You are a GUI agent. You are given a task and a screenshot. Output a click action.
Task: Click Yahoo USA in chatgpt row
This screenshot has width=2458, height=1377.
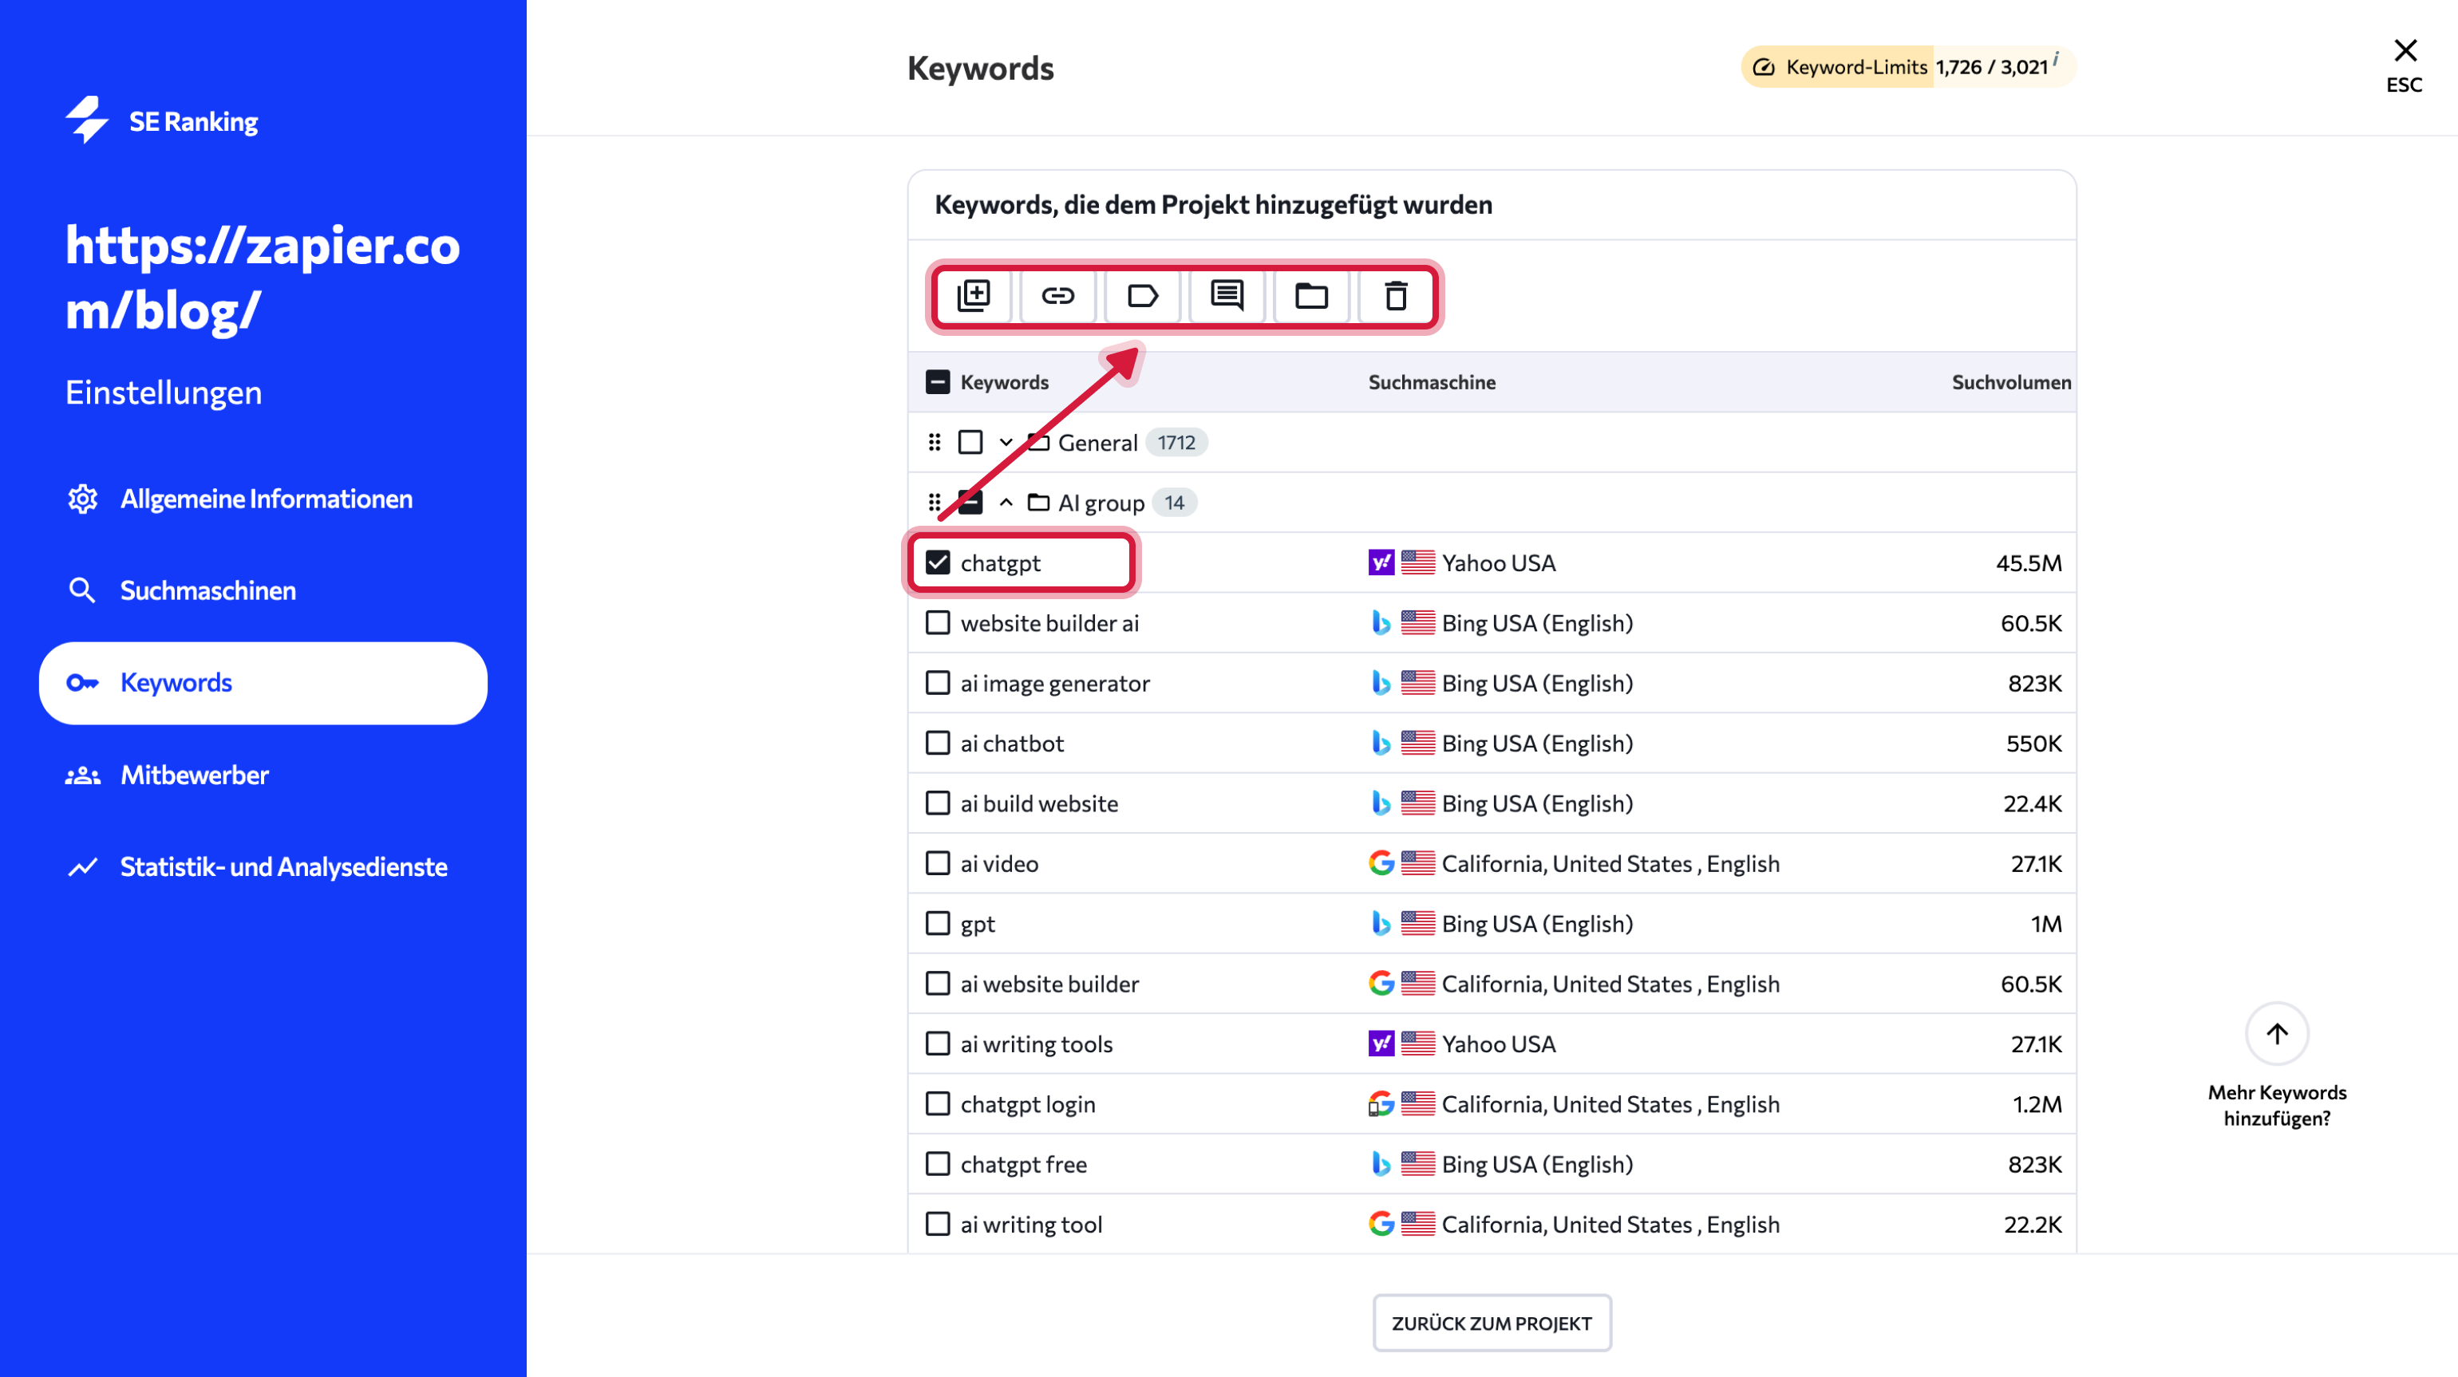pos(1498,562)
